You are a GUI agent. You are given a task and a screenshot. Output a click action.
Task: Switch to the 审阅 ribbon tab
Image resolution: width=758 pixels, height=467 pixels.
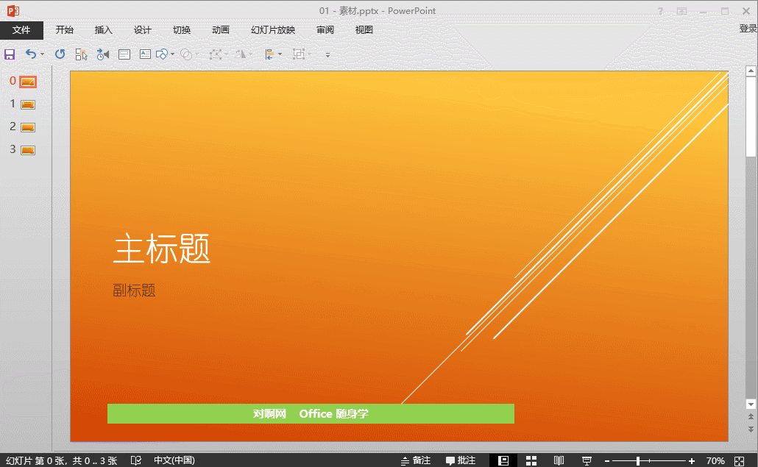[325, 30]
